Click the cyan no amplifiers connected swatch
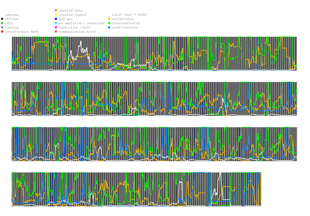Image resolution: width=310 pixels, height=216 pixels. [56, 23]
